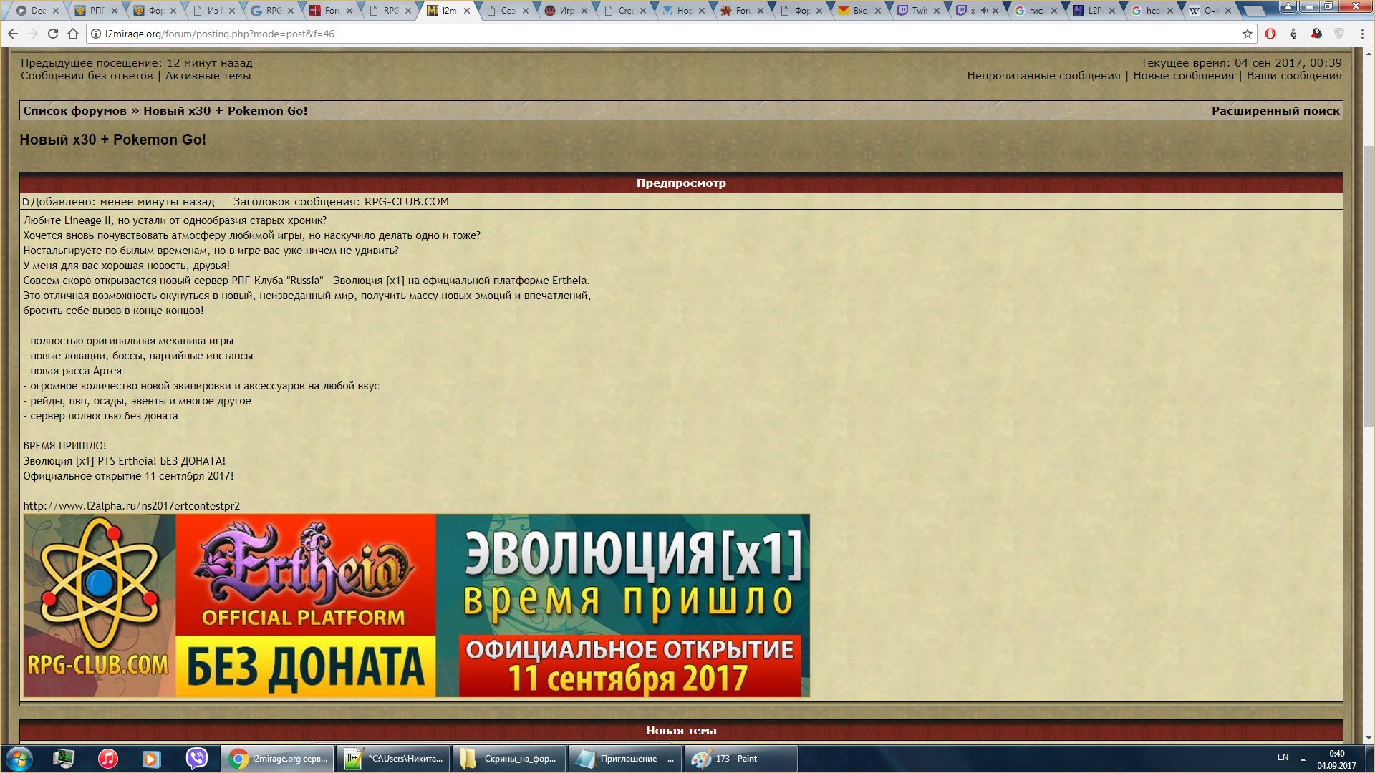Viewport: 1375px width, 773px height.
Task: Go back with the browser back arrow
Action: 13,34
